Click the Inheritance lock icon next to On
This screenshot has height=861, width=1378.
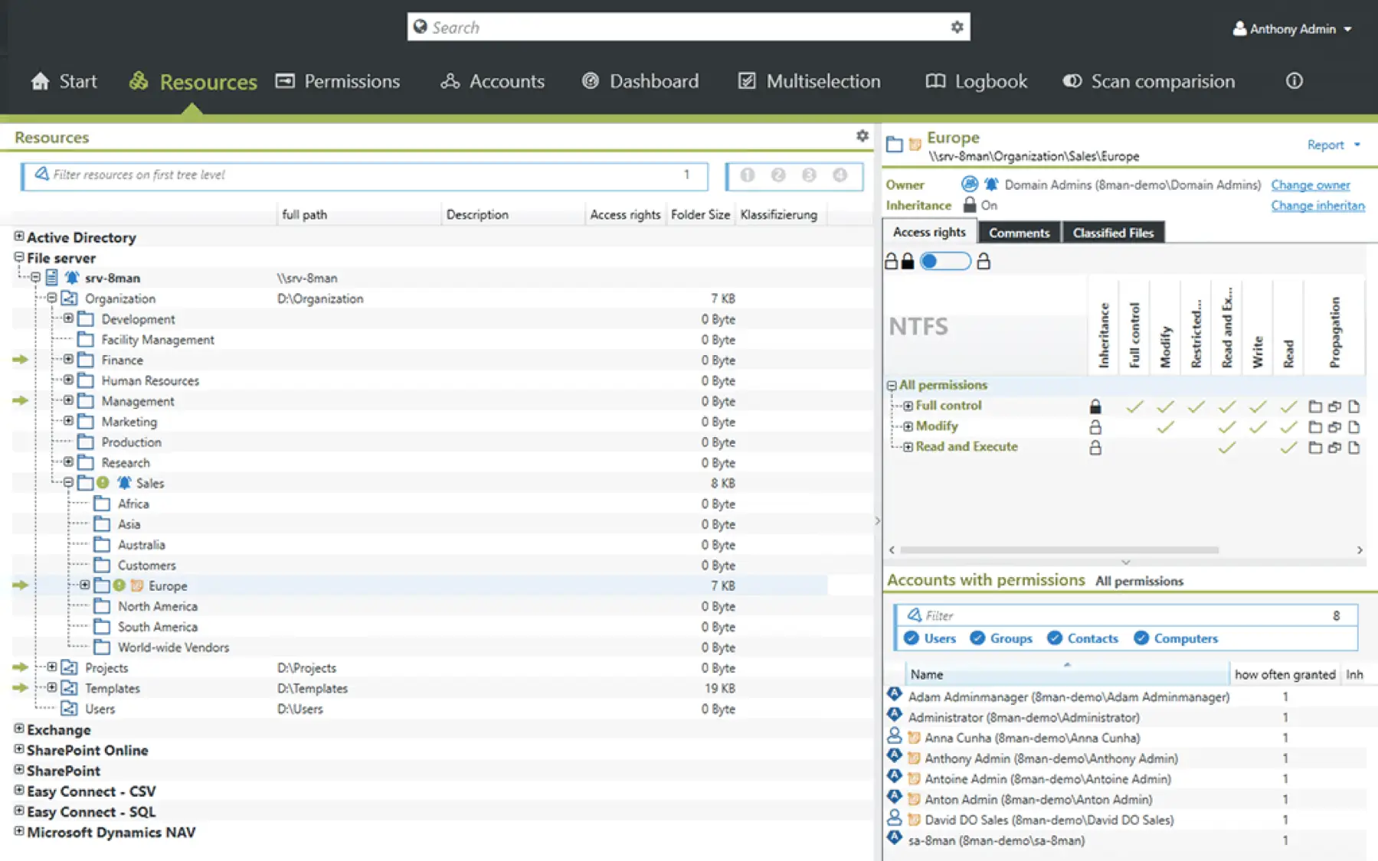970,204
